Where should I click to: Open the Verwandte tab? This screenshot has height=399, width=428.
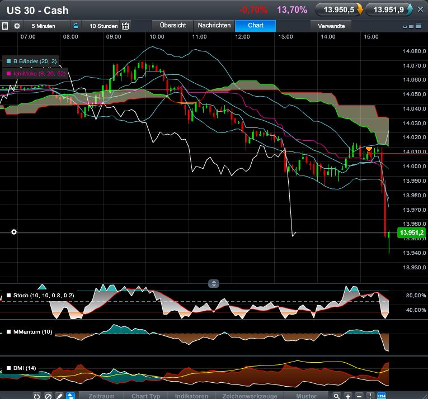click(x=331, y=26)
